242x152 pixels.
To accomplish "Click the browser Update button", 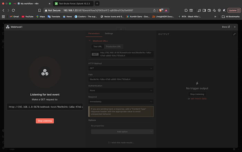I will click(x=234, y=10).
